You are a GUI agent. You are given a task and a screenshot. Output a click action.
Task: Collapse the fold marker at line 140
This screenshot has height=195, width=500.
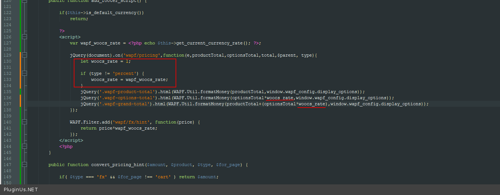click(25, 122)
